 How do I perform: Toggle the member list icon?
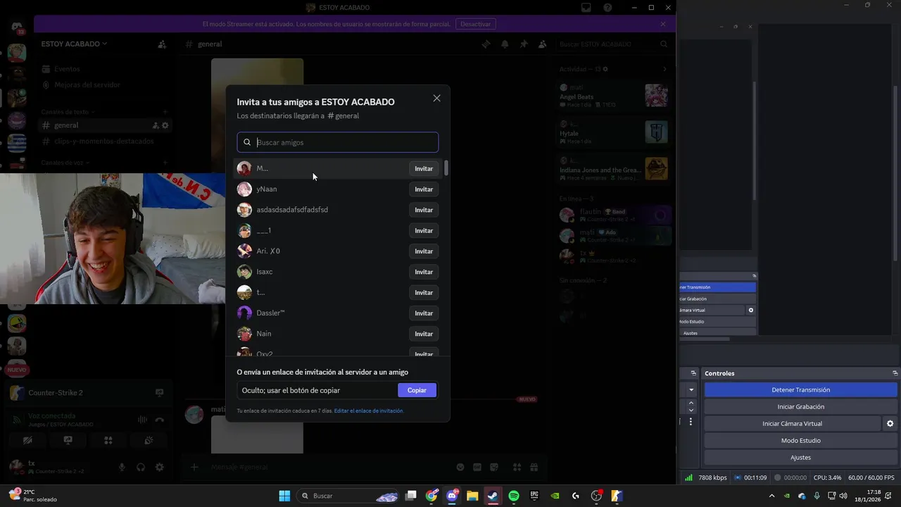click(542, 44)
